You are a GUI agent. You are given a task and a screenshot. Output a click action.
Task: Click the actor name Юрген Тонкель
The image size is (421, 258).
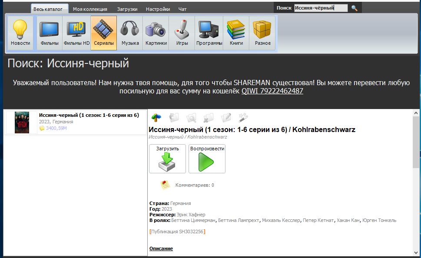pos(379,220)
